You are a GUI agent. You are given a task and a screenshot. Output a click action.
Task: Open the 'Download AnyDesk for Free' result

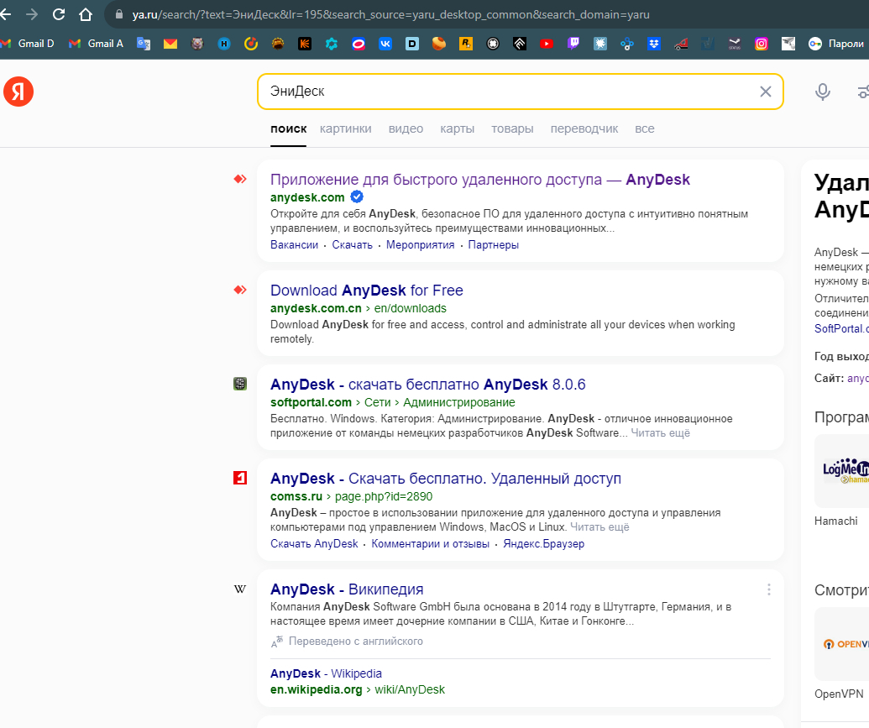[366, 291]
